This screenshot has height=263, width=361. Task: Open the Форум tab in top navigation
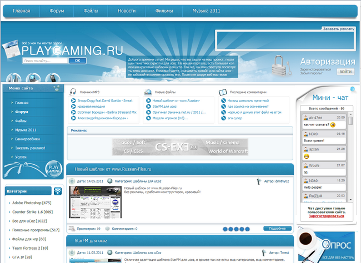coord(57,11)
